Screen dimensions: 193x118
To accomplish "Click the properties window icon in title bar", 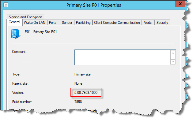I will tap(6, 5).
